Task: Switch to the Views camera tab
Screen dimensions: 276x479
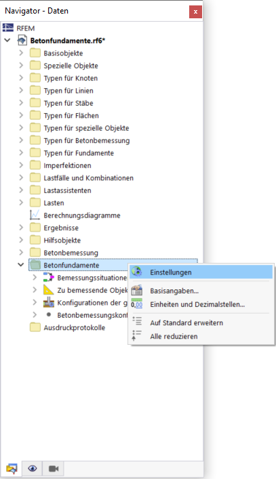Action: (x=54, y=468)
